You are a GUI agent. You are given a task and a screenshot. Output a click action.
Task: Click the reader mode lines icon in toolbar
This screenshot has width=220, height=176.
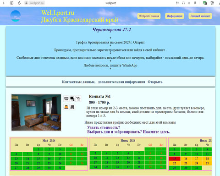tap(189, 3)
